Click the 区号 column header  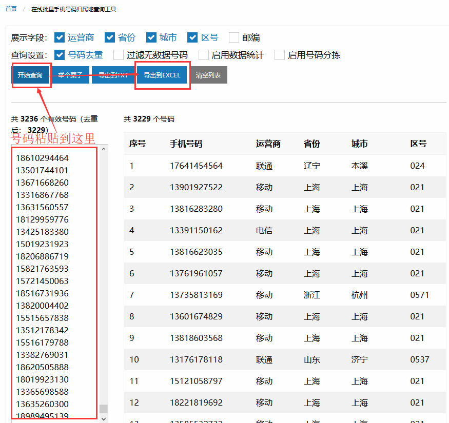coord(418,144)
